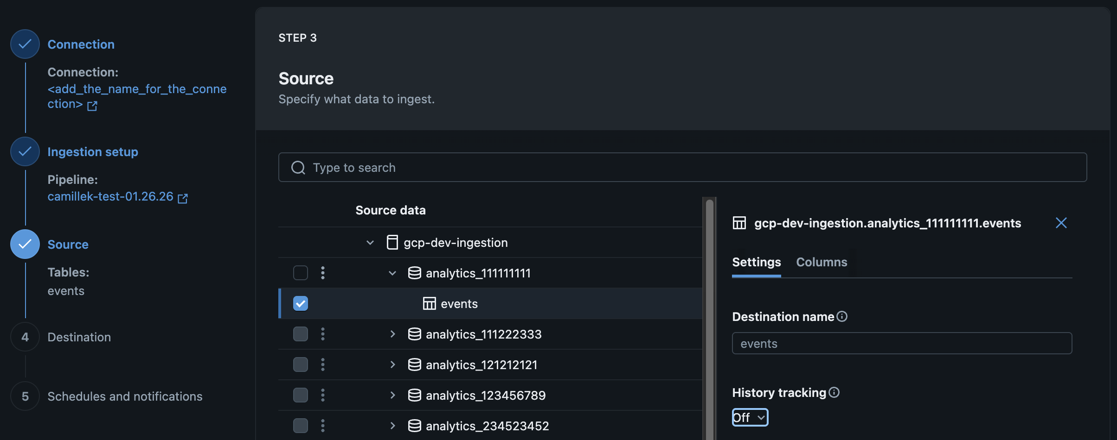Click the info icon next to History tracking
The image size is (1117, 440).
point(835,392)
